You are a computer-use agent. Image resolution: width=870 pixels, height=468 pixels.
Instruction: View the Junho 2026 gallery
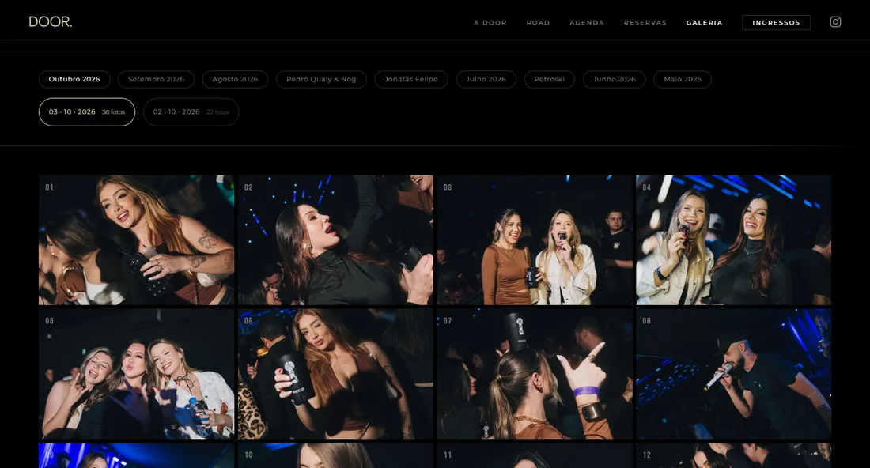[615, 79]
